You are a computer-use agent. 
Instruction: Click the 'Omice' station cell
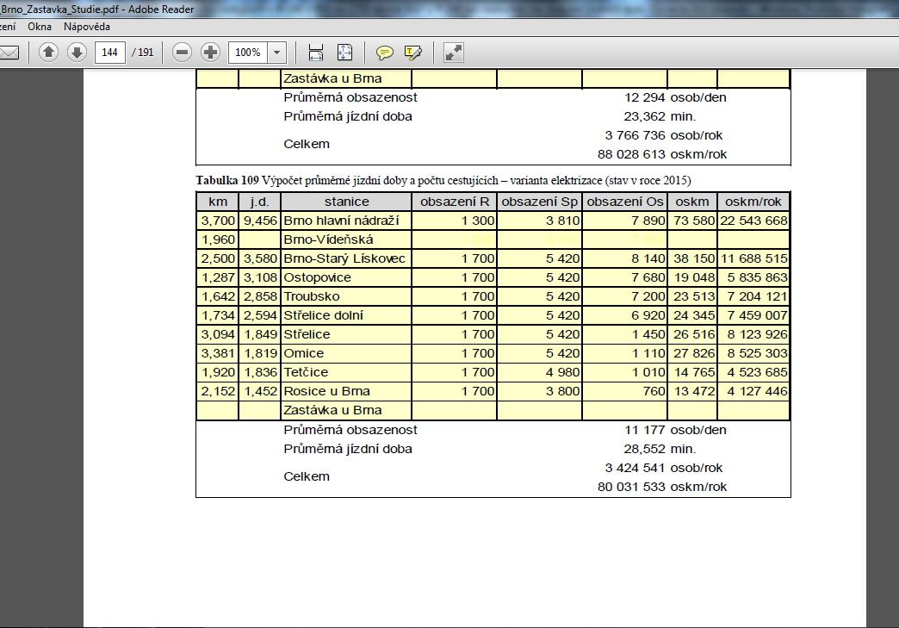(346, 352)
